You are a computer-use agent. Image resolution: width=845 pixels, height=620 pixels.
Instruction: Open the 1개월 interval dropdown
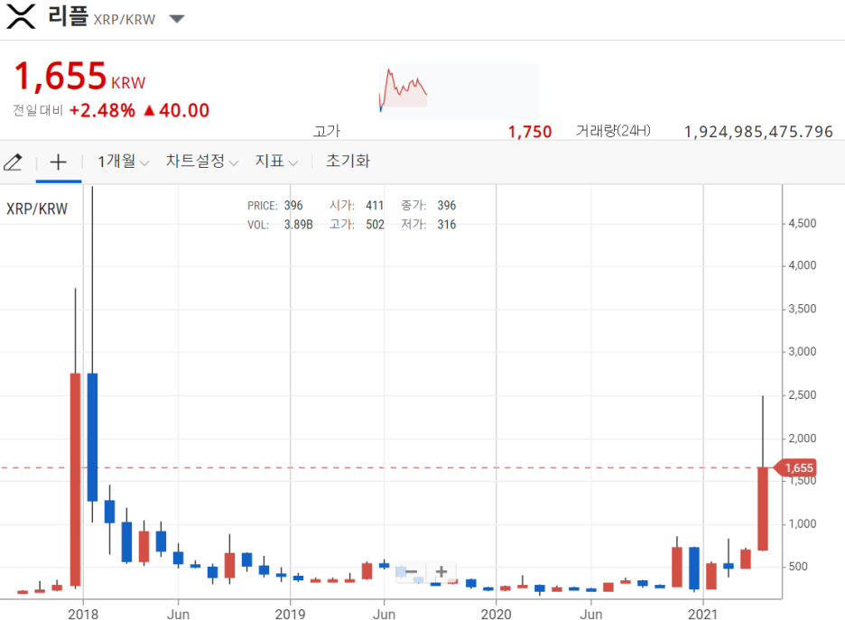tap(123, 161)
